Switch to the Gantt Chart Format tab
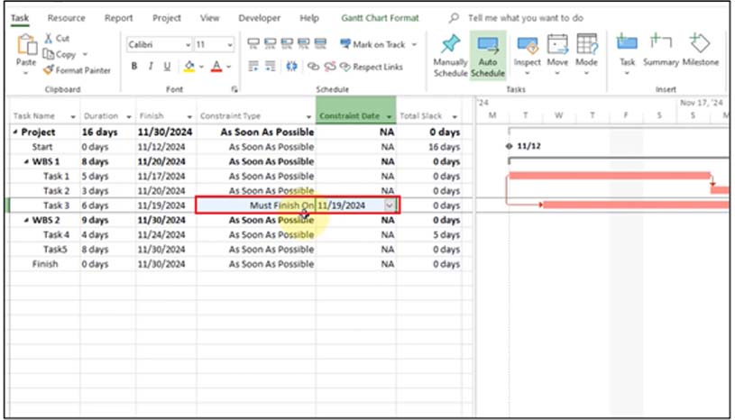The width and height of the screenshot is (735, 420). pyautogui.click(x=380, y=18)
